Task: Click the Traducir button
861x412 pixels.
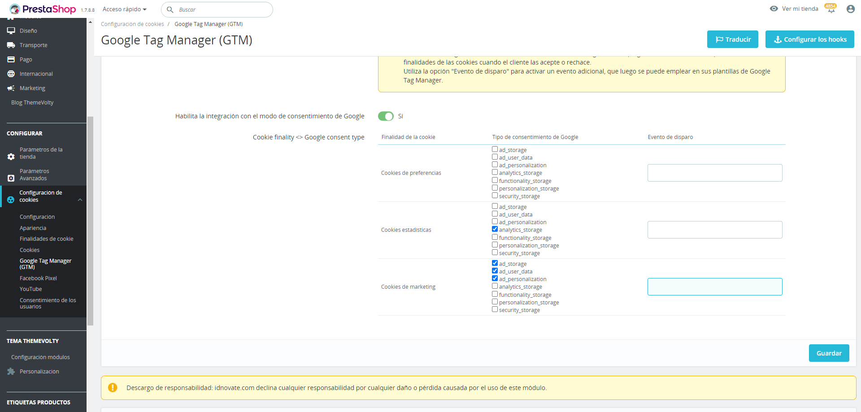Action: (733, 39)
